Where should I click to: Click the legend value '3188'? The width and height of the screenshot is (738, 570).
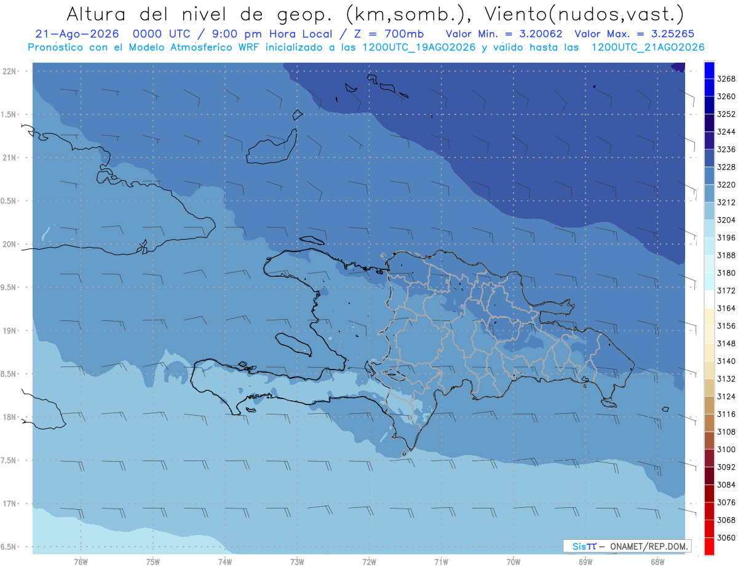726,255
